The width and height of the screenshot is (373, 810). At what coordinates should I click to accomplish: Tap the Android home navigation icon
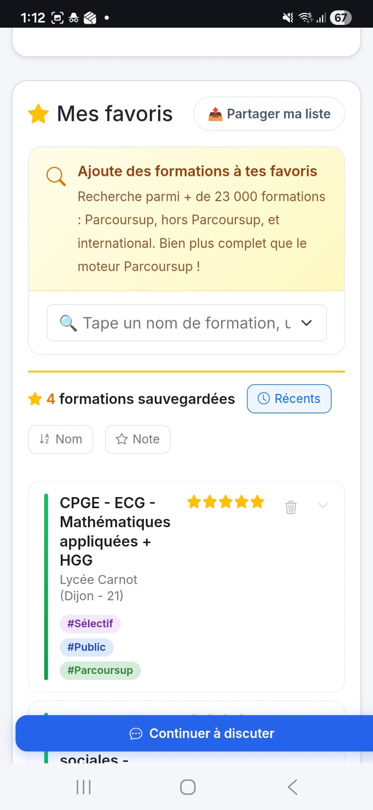(x=188, y=787)
